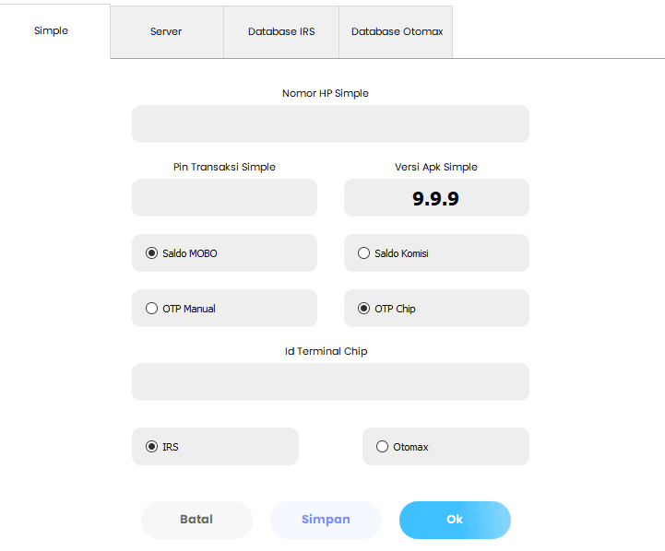
Task: Focus the Pin Transaksi Simple field
Action: coord(224,198)
